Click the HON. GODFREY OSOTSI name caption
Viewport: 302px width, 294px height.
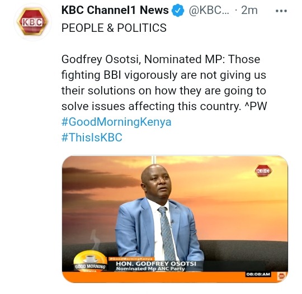pyautogui.click(x=156, y=264)
